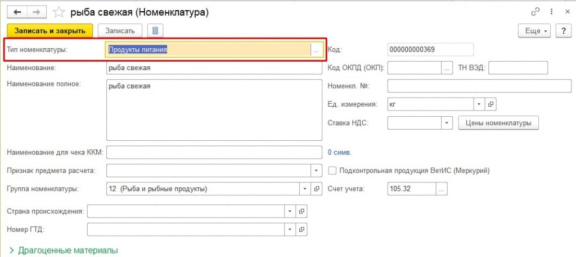
Task: Open the Еще menu
Action: click(x=534, y=31)
